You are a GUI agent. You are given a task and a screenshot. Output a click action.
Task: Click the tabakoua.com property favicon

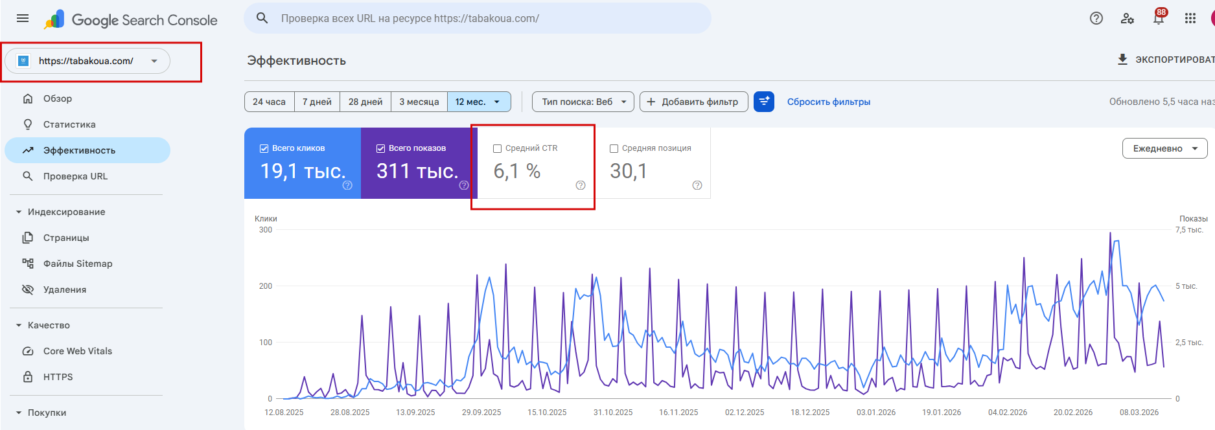click(x=24, y=61)
